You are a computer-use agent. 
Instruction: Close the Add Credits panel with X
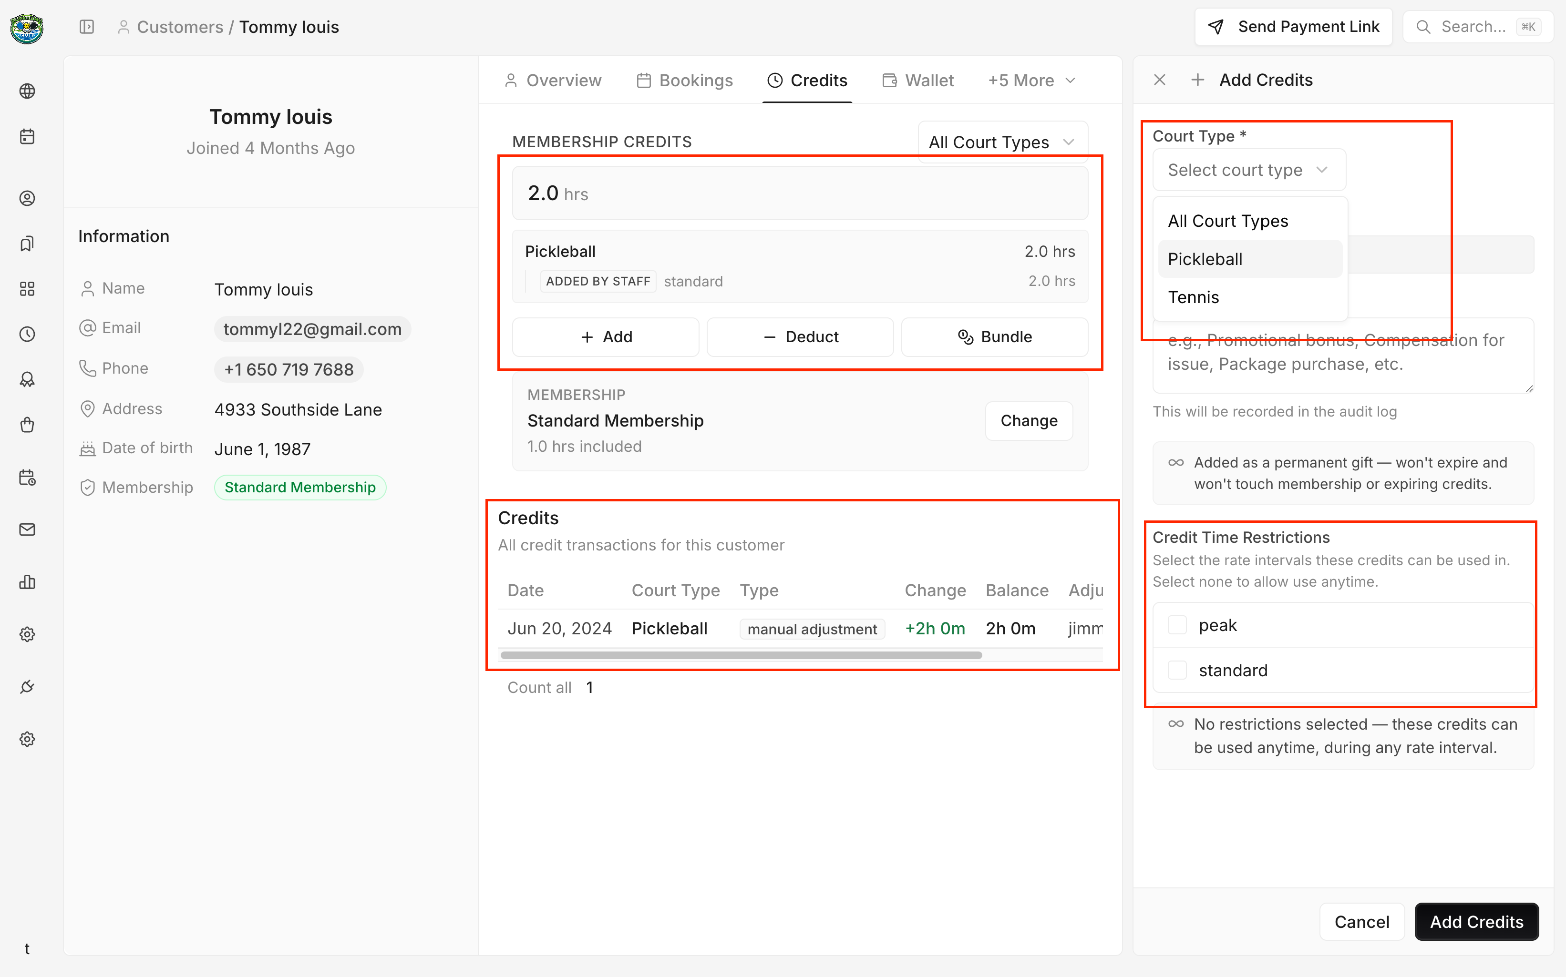click(x=1159, y=80)
